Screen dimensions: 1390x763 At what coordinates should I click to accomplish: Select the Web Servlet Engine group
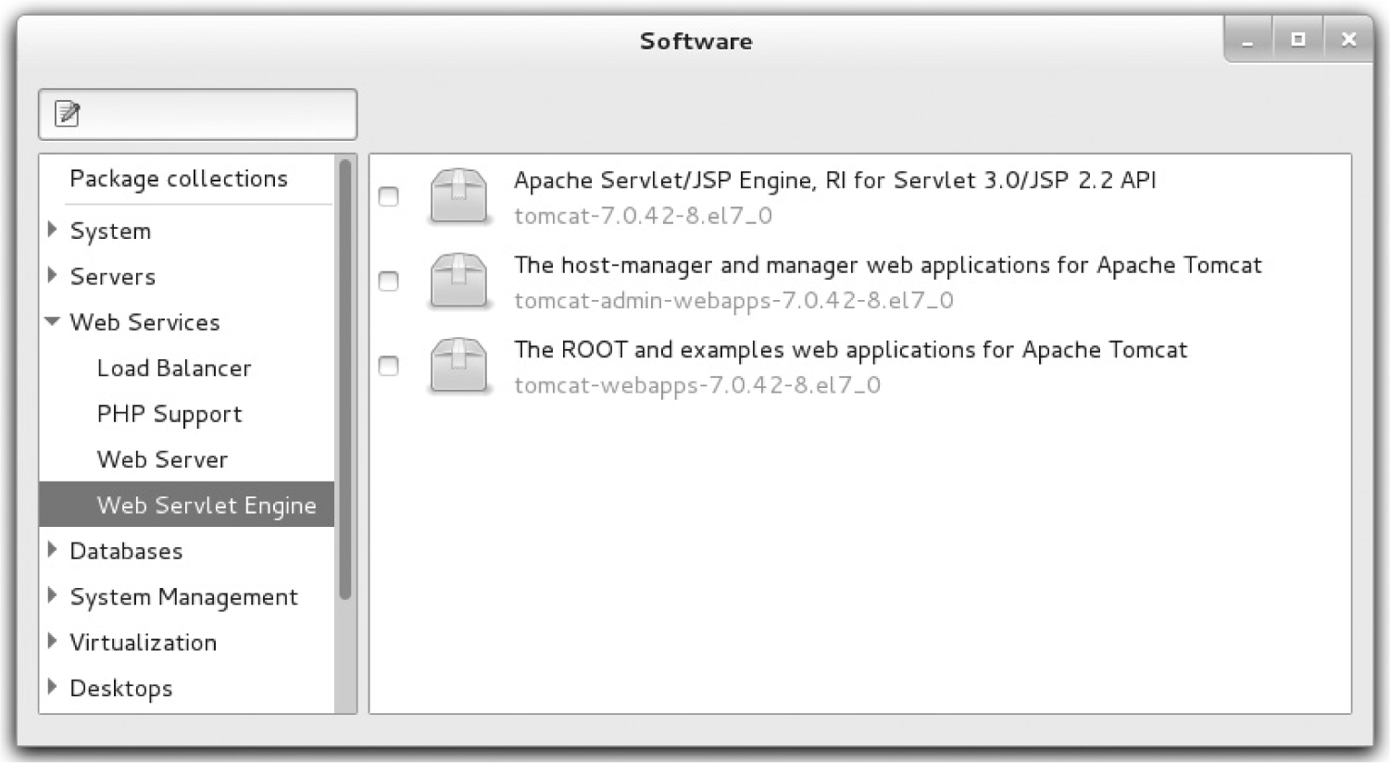tap(187, 505)
